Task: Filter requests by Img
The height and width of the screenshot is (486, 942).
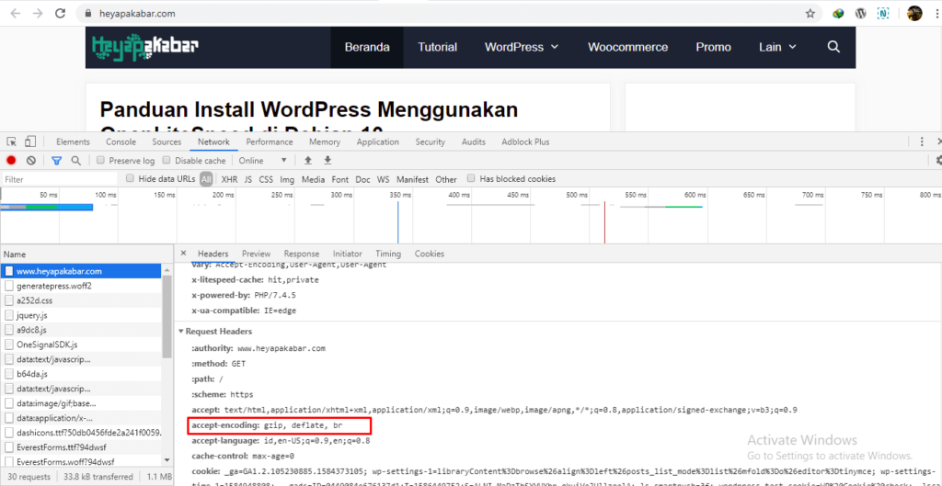Action: coord(287,179)
